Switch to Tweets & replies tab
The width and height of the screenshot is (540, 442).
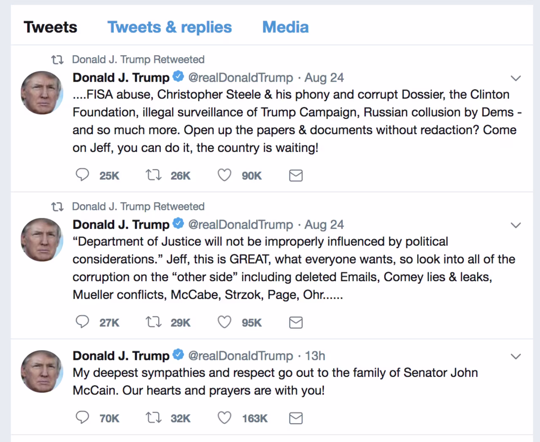[x=170, y=27]
